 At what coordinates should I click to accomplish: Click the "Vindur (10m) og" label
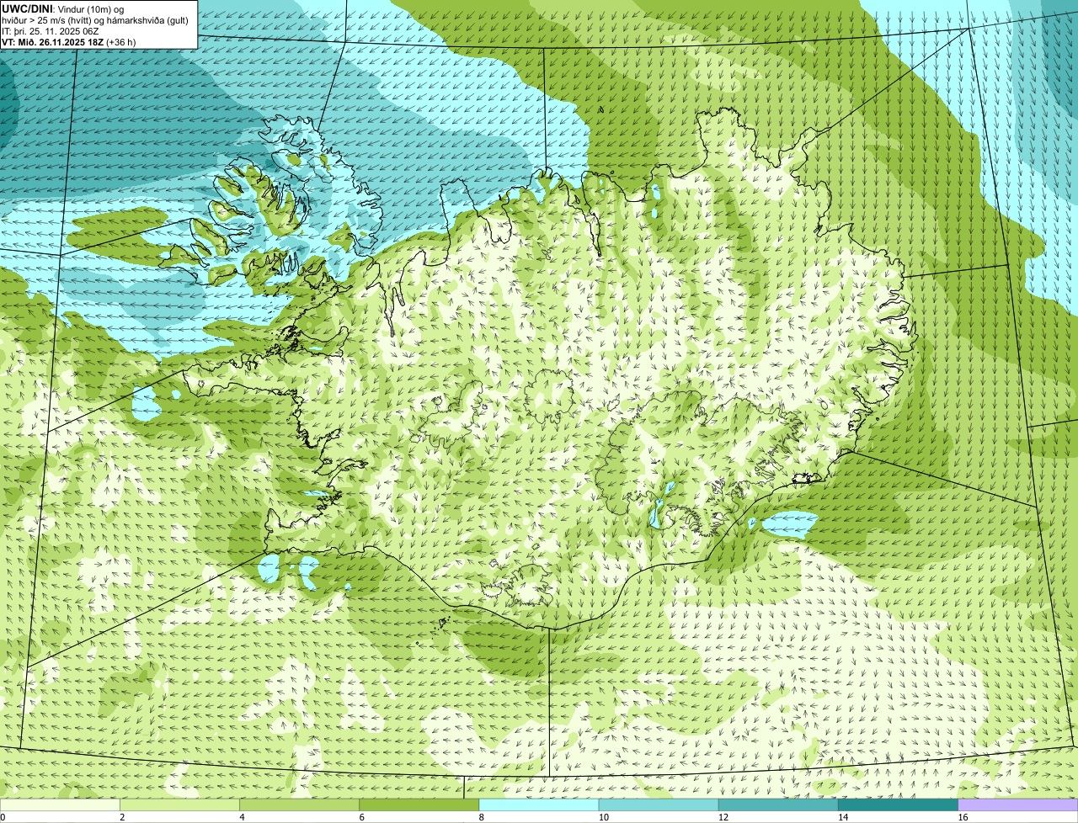coord(90,9)
